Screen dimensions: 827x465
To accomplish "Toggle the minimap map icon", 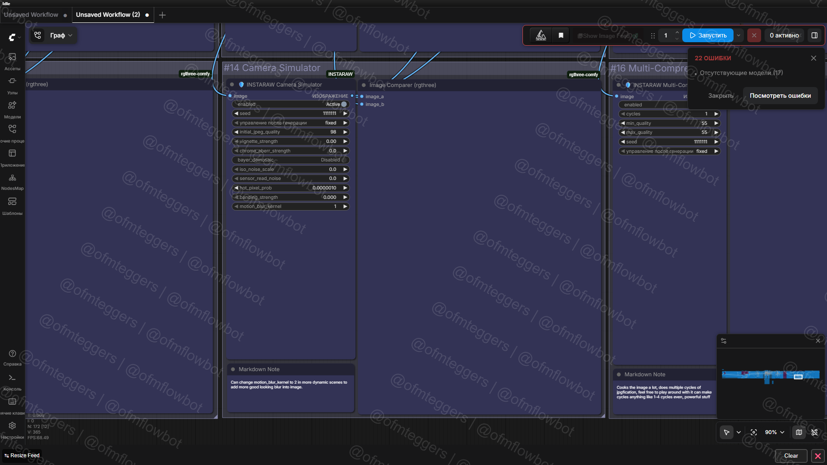I will 799,432.
